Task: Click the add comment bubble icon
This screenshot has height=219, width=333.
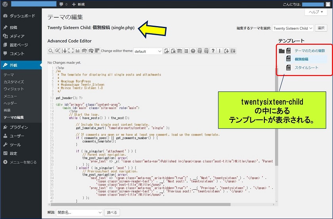Action: (84, 51)
